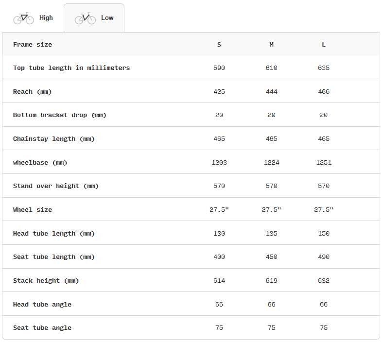
Task: Click the Stand over height row label
Action: [55, 186]
